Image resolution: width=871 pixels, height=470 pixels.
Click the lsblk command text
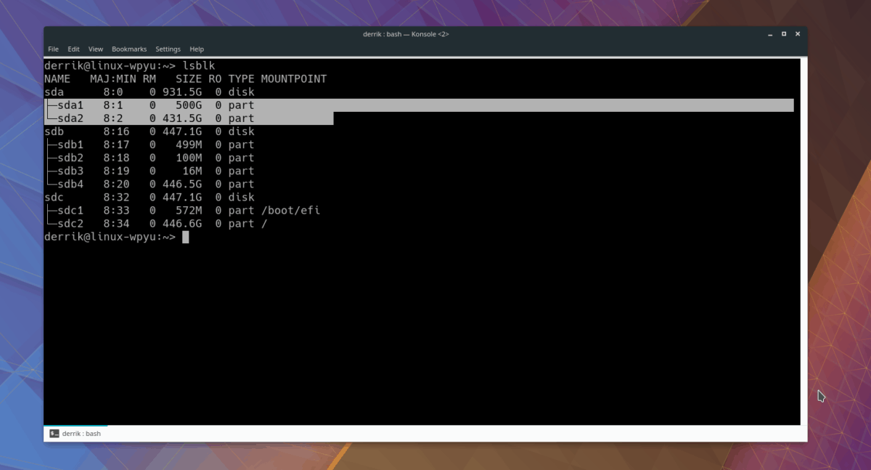[x=198, y=65]
